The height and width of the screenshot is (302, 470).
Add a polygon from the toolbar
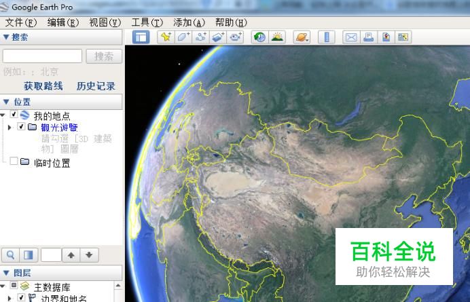click(183, 37)
